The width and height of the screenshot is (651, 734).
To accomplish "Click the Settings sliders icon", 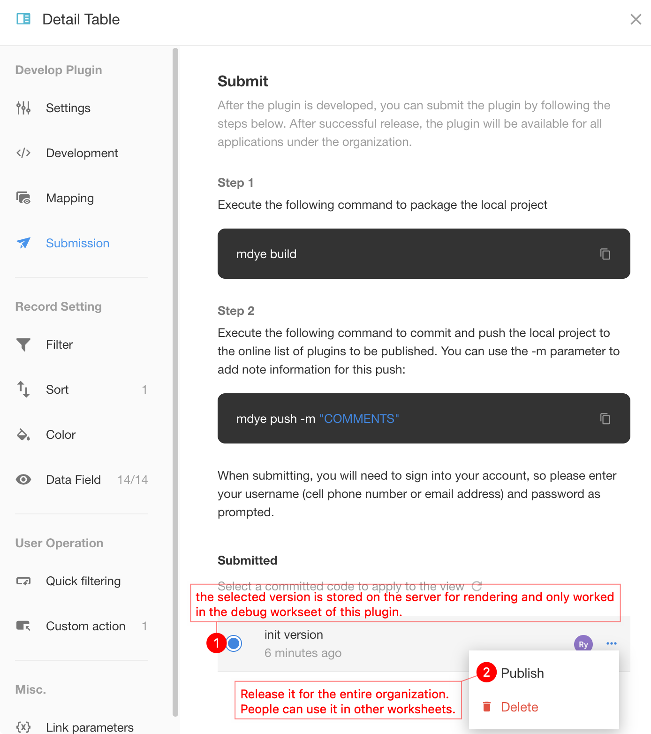I will coord(23,108).
